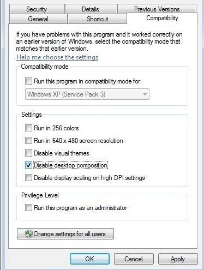204x270 pixels.
Task: Open the Windows XP (Service Pack 3) dropdown
Action: (87, 94)
